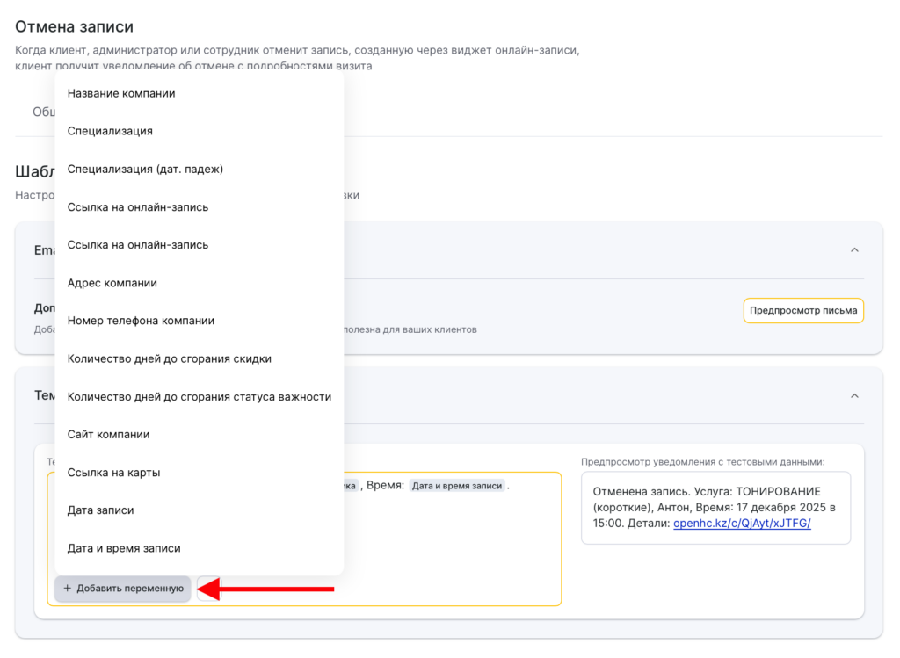Image resolution: width=900 pixels, height=658 pixels.
Task: Select Номер телефона компании option
Action: pyautogui.click(x=141, y=321)
